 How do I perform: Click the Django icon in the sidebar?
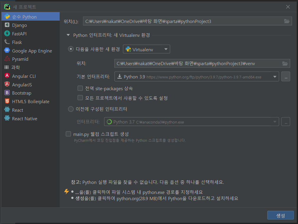(7, 25)
